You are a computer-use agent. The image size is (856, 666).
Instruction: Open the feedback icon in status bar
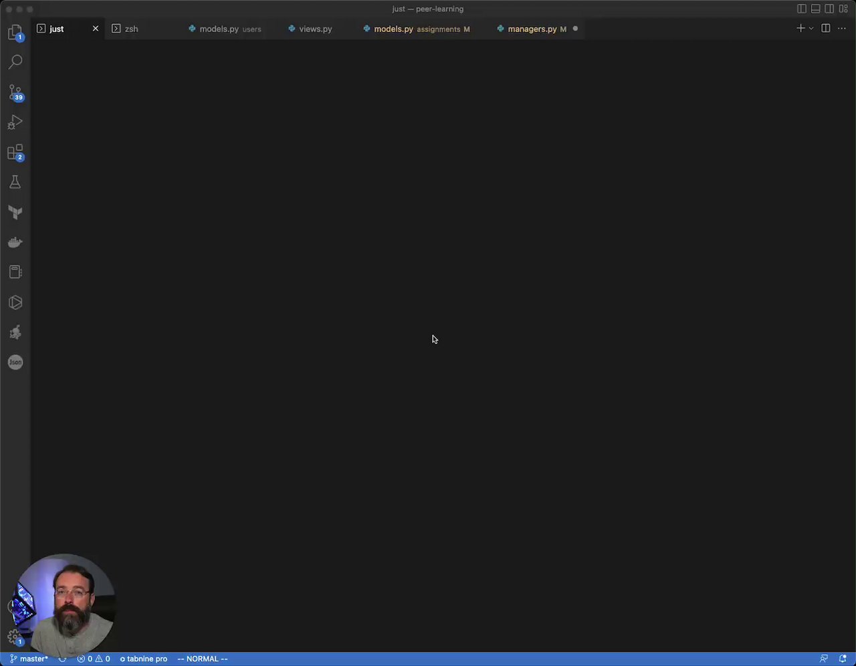824,659
